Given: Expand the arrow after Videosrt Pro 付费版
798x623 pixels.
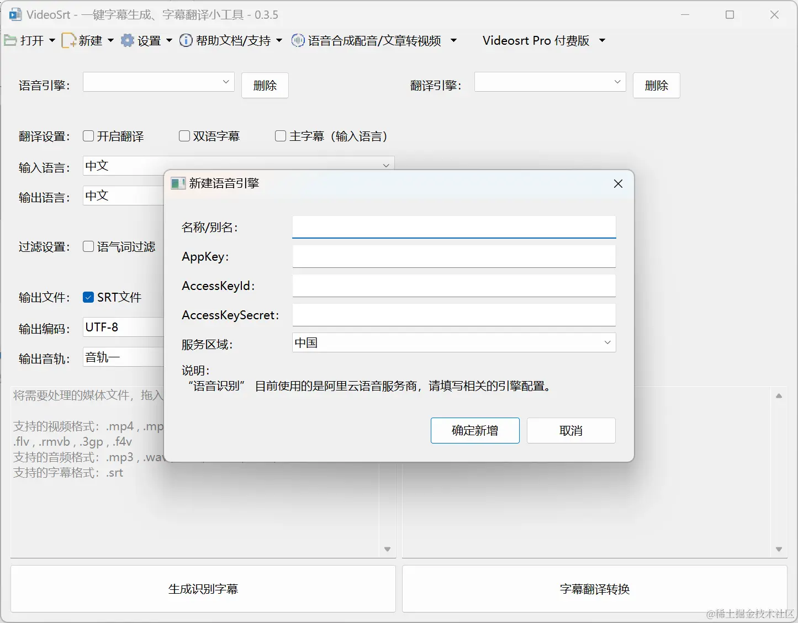Looking at the screenshot, I should point(602,40).
